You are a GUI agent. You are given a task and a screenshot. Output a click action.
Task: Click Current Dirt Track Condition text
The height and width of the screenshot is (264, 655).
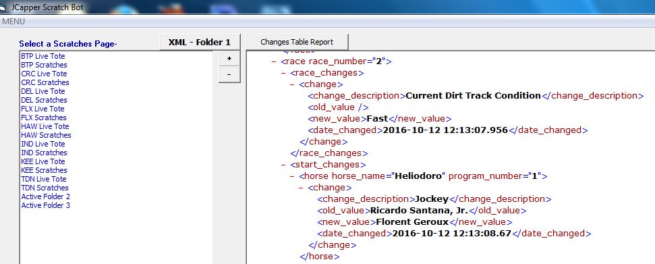tap(474, 96)
